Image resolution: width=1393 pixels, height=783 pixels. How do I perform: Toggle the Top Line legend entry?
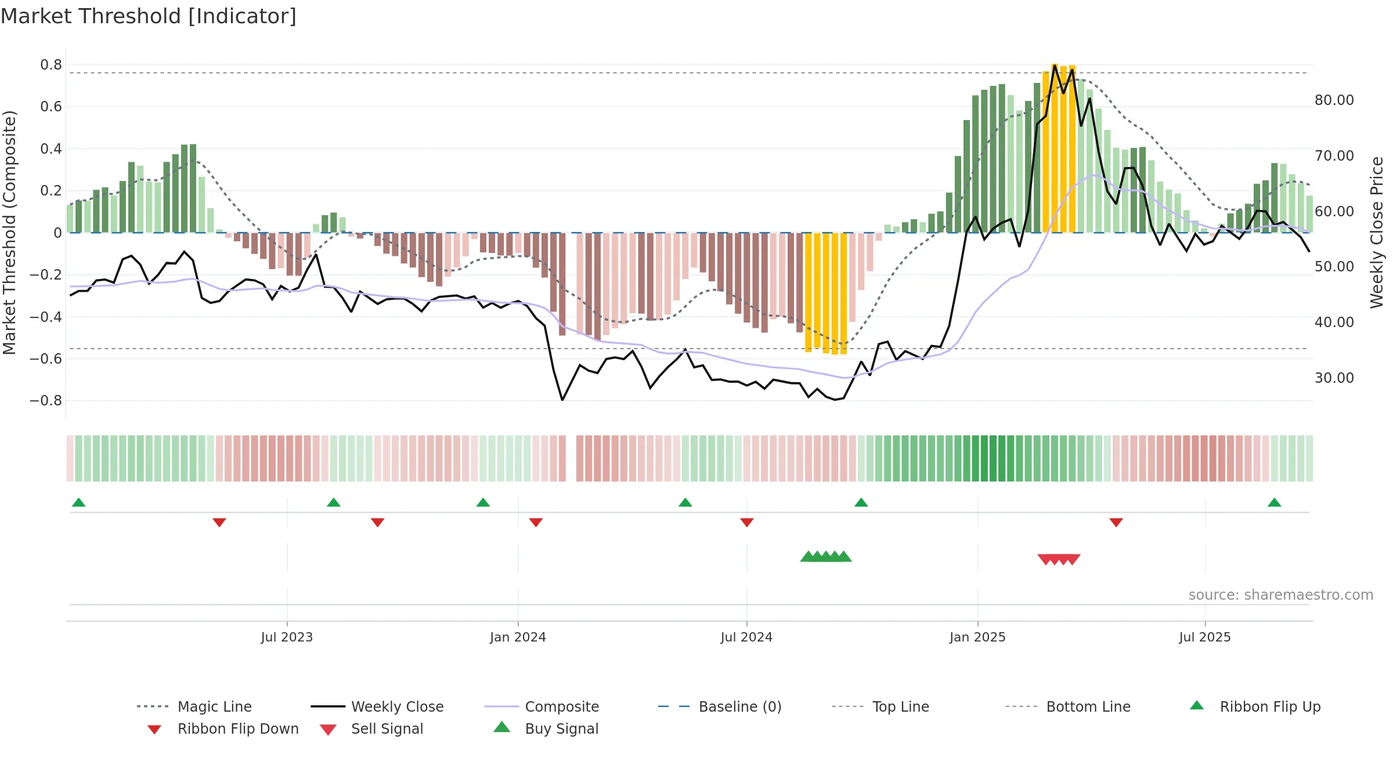pyautogui.click(x=880, y=706)
